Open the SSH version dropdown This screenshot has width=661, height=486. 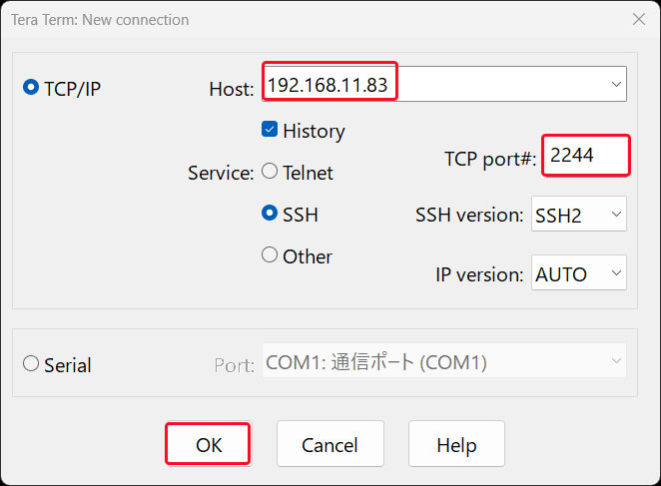tap(577, 215)
